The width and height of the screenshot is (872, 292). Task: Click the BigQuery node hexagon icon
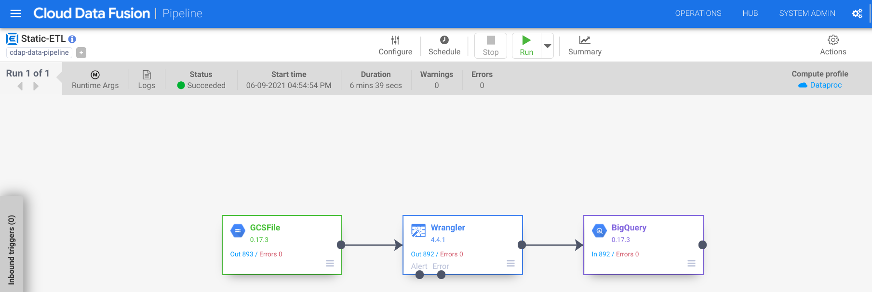tap(599, 231)
